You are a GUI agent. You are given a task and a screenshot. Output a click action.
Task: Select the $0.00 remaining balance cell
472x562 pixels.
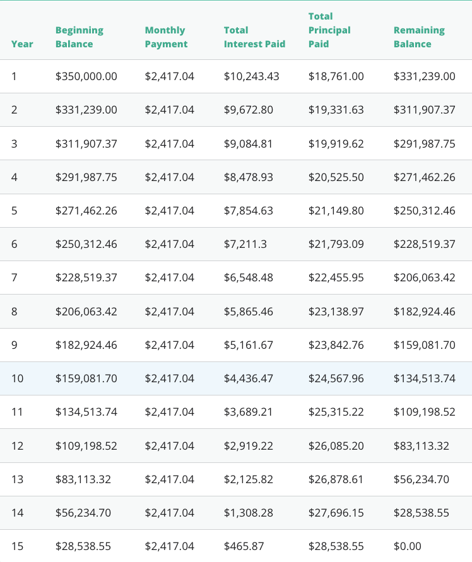pos(407,546)
